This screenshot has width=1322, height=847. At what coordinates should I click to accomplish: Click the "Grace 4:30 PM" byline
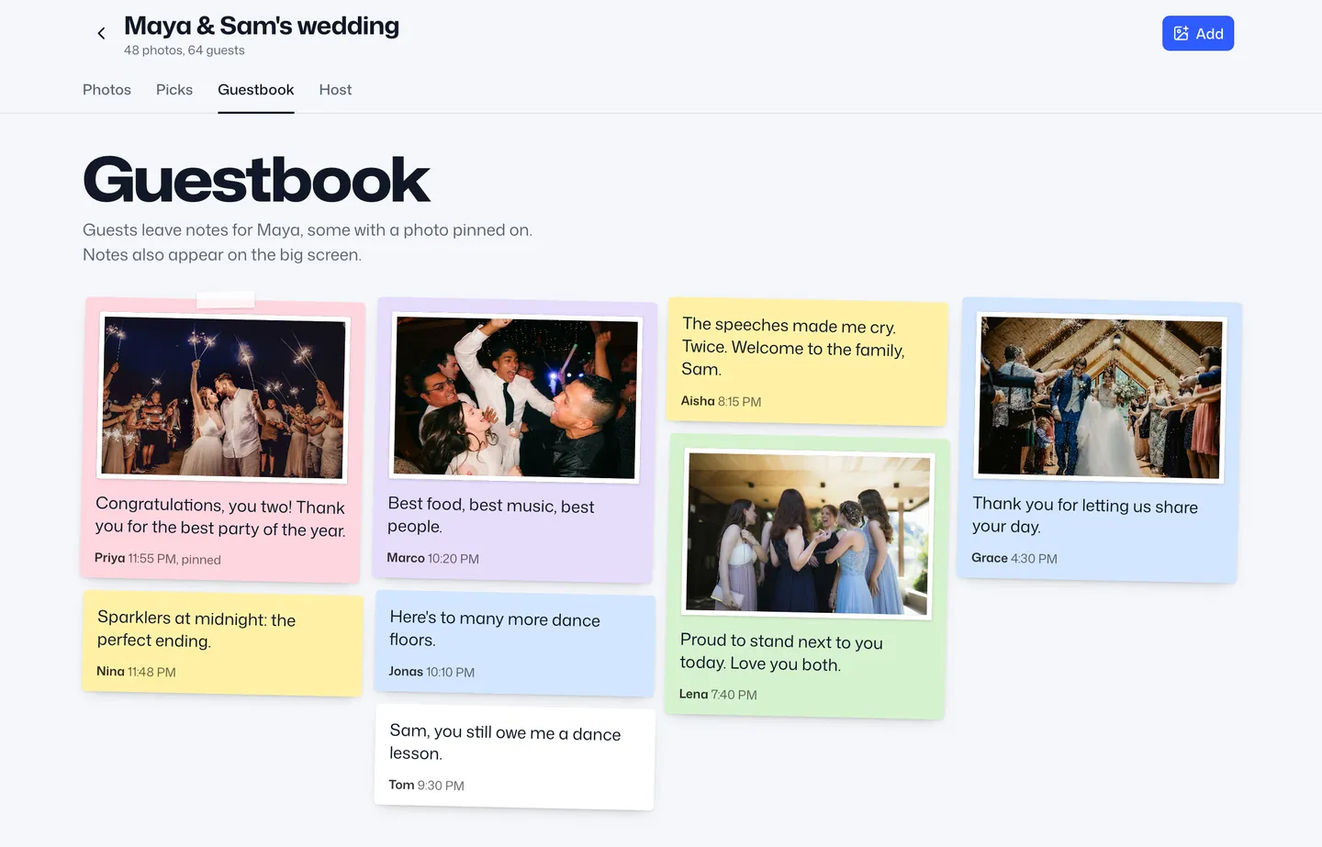[1014, 558]
